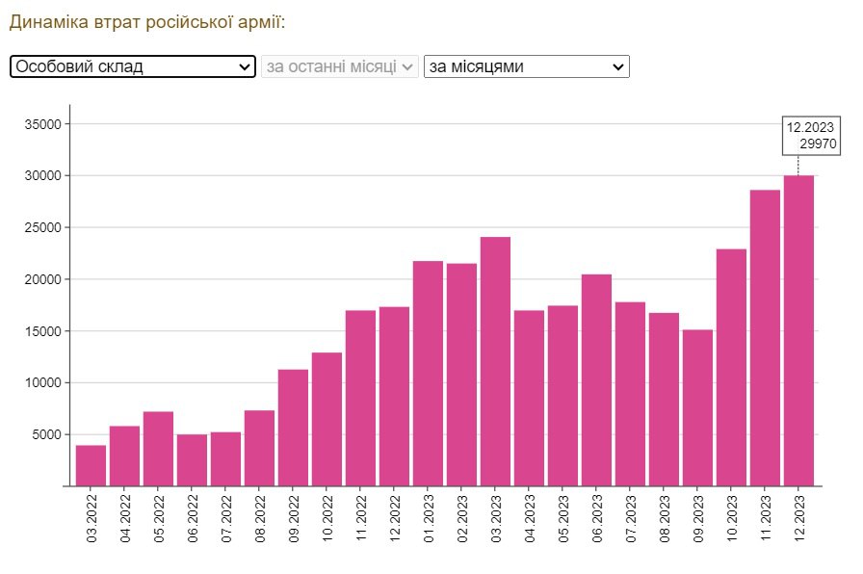The image size is (863, 574).
Task: Click the 12.2023 bar in chart
Action: click(x=798, y=330)
